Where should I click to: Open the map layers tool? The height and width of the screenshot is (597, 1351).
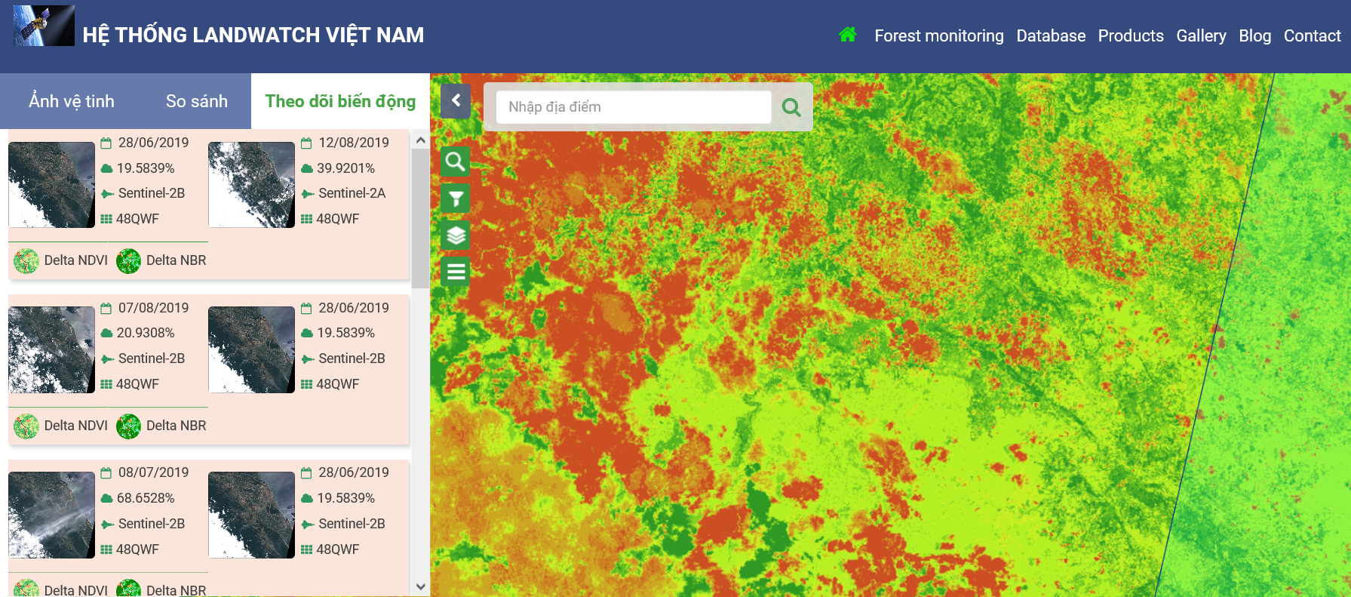pyautogui.click(x=455, y=235)
